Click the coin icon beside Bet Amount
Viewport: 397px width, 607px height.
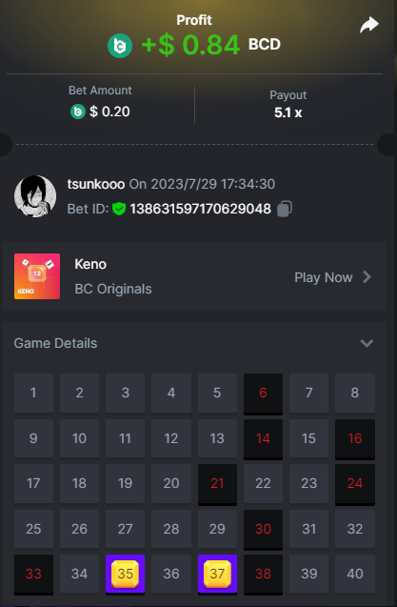pyautogui.click(x=78, y=111)
